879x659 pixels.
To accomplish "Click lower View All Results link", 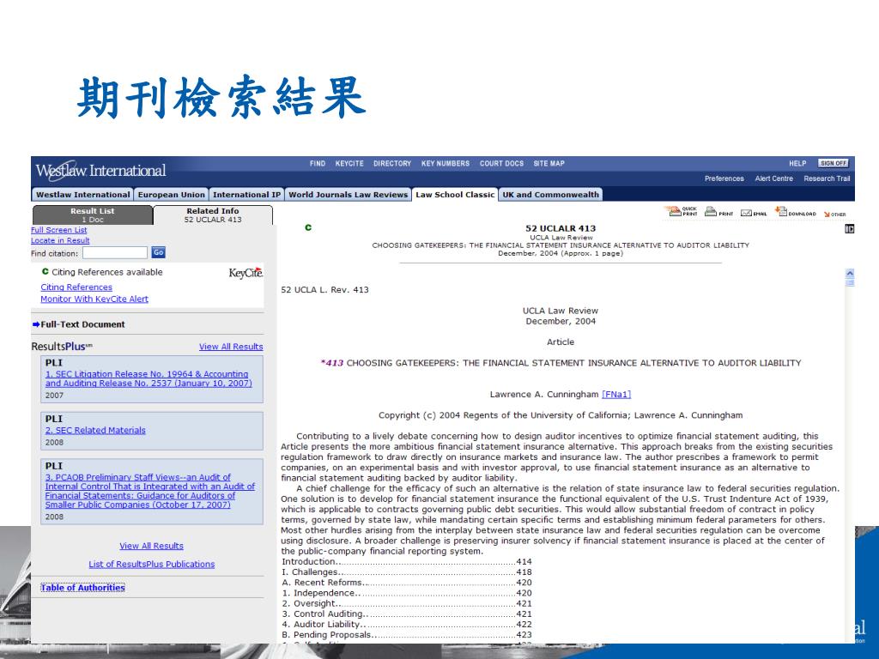I will pyautogui.click(x=151, y=546).
